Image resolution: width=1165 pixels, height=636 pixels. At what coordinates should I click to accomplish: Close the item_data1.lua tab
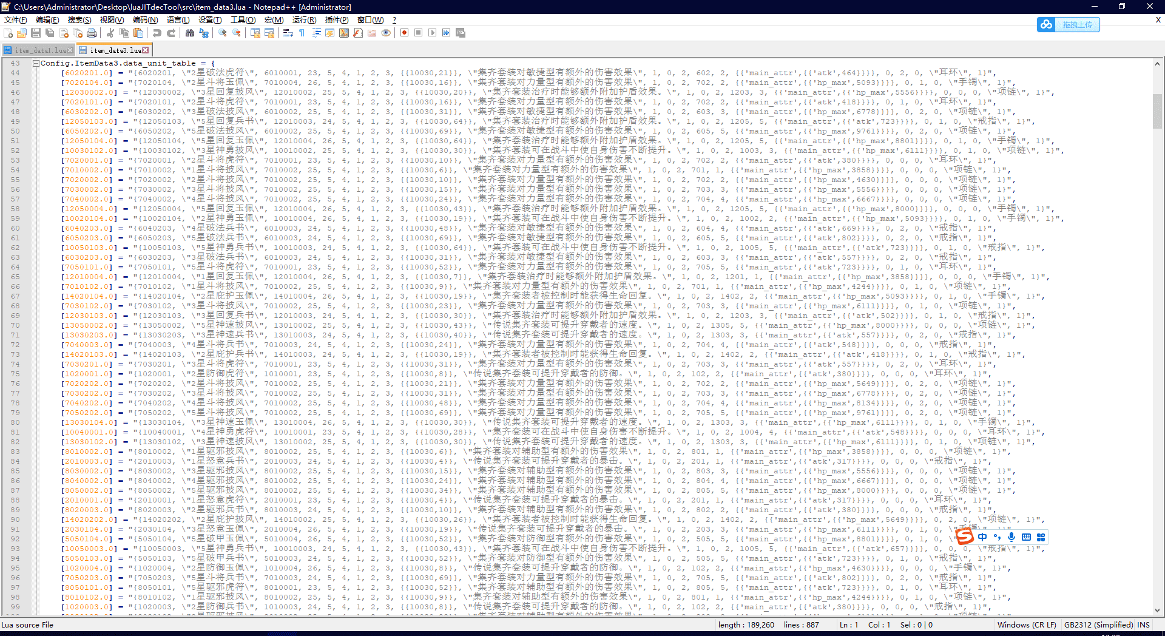pyautogui.click(x=70, y=50)
